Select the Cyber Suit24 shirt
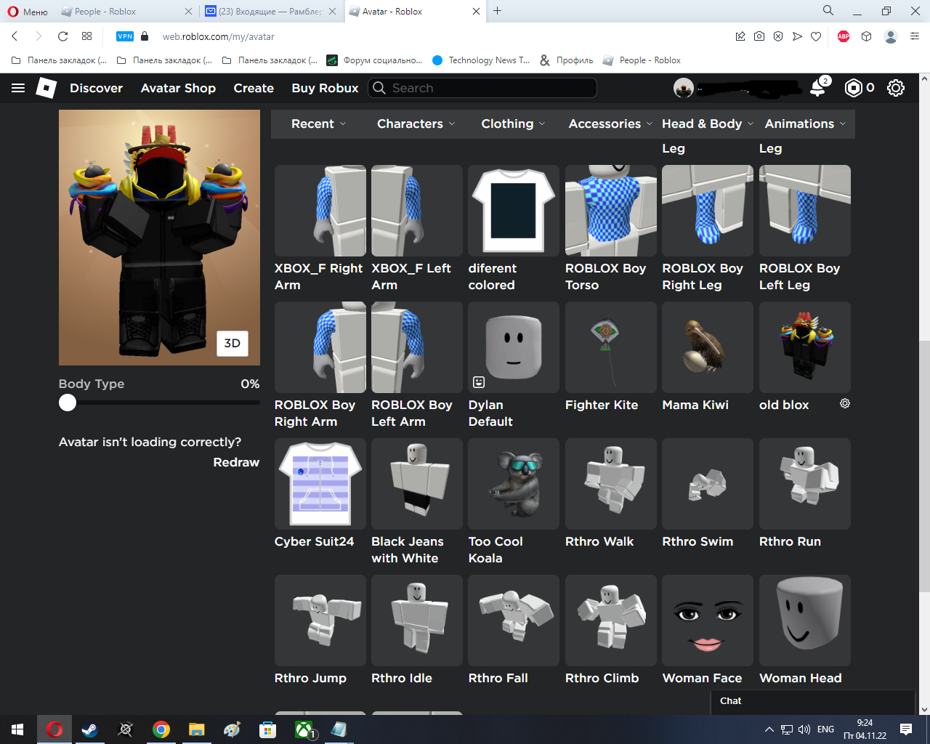Image resolution: width=930 pixels, height=744 pixels. click(320, 493)
